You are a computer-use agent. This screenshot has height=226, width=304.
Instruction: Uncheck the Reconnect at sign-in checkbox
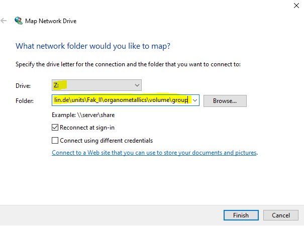tap(55, 128)
